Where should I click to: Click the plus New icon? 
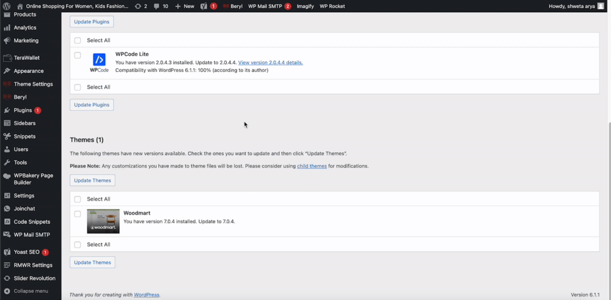(178, 6)
